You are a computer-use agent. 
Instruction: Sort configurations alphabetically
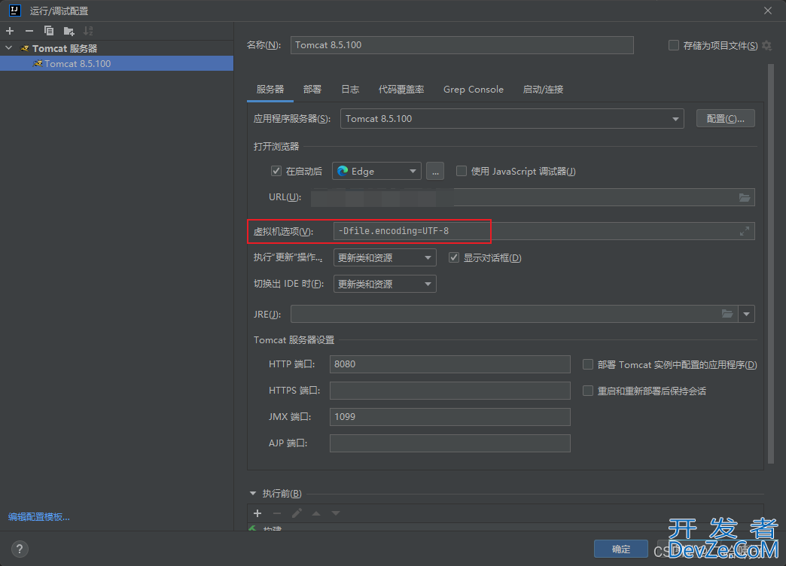point(88,31)
